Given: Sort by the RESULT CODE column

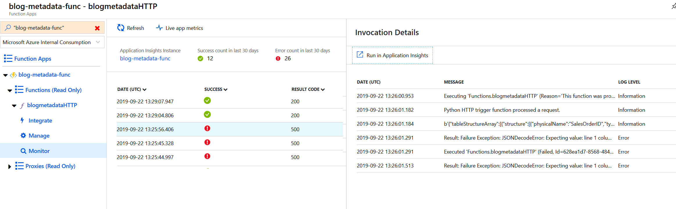Looking at the screenshot, I should 308,89.
